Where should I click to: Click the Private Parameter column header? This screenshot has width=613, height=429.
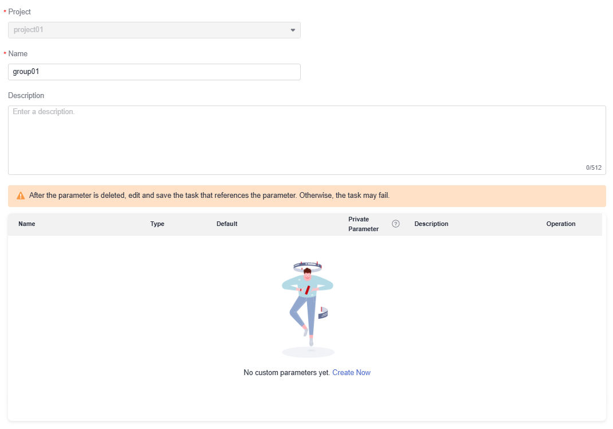pyautogui.click(x=363, y=224)
